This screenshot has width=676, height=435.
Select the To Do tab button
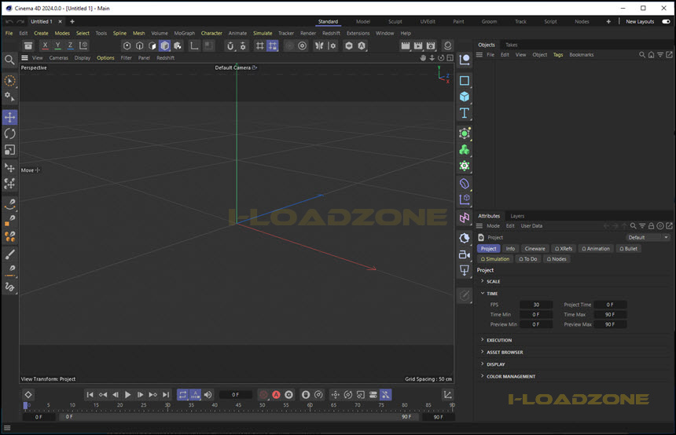pos(528,259)
